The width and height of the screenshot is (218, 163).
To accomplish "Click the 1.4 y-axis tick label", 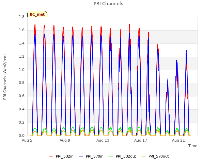I will pyautogui.click(x=21, y=43).
